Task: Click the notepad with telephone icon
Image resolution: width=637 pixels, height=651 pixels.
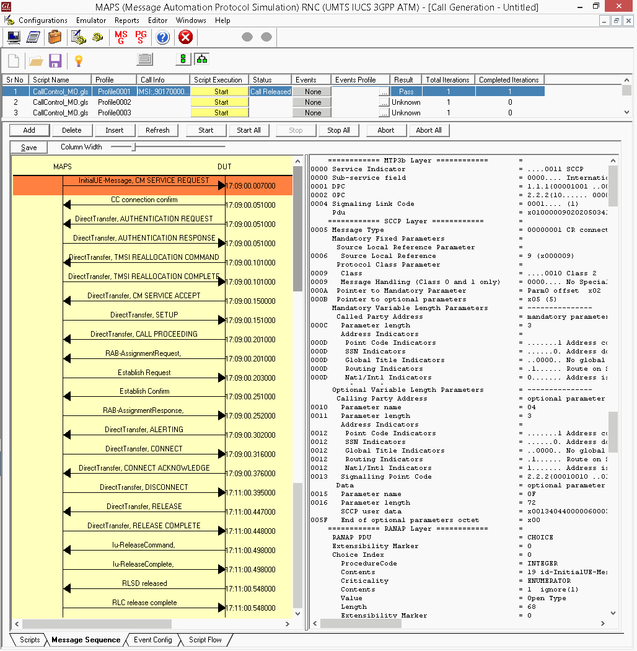Action: pyautogui.click(x=78, y=37)
